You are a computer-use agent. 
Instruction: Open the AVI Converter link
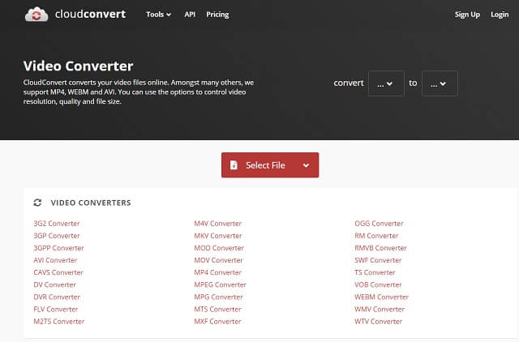point(55,260)
